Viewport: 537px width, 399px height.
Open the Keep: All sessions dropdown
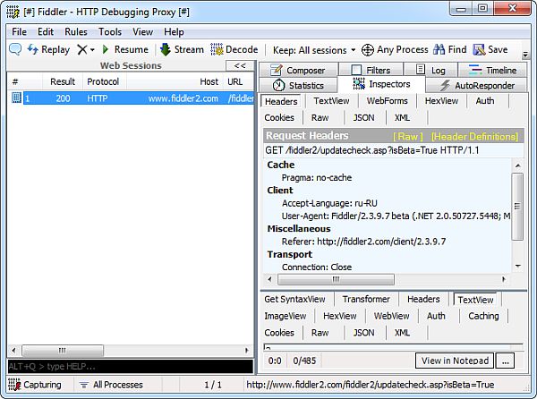coord(313,50)
